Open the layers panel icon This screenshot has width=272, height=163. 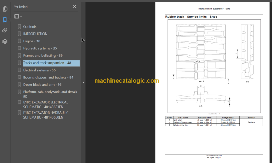click(x=5, y=41)
